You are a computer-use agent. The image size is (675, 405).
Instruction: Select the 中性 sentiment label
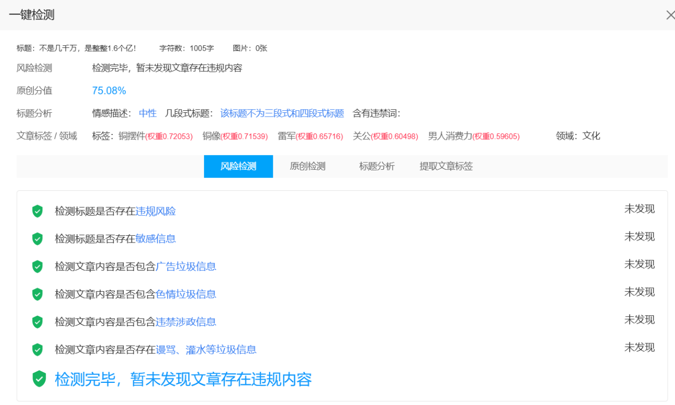pyautogui.click(x=147, y=113)
